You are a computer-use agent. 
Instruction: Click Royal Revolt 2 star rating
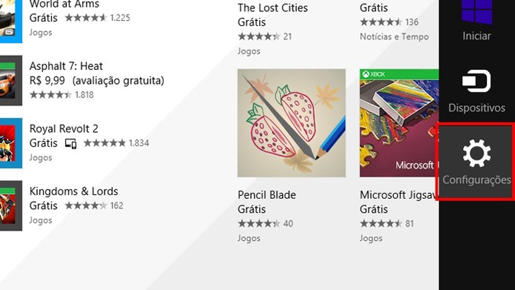click(x=104, y=143)
